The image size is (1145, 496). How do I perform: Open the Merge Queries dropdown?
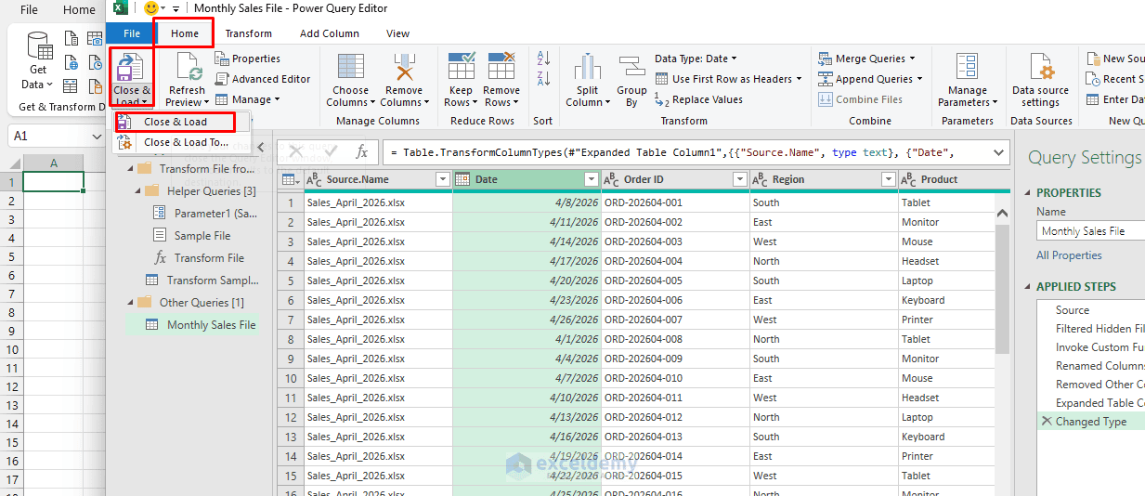867,59
